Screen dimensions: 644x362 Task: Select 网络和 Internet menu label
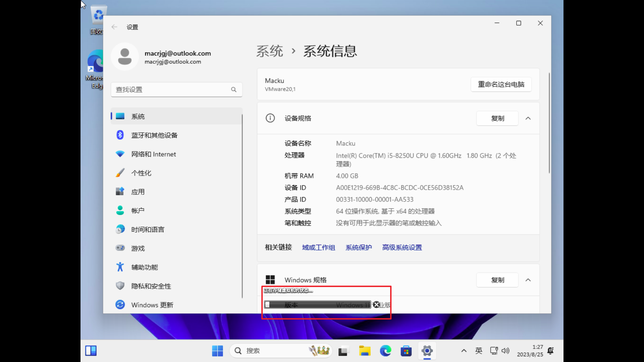[x=154, y=154]
